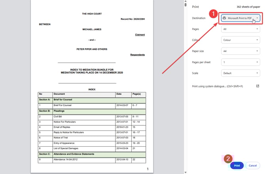265x174 pixels.
Task: Click the Civil Bill entry in index table
Action: pyautogui.click(x=59, y=117)
